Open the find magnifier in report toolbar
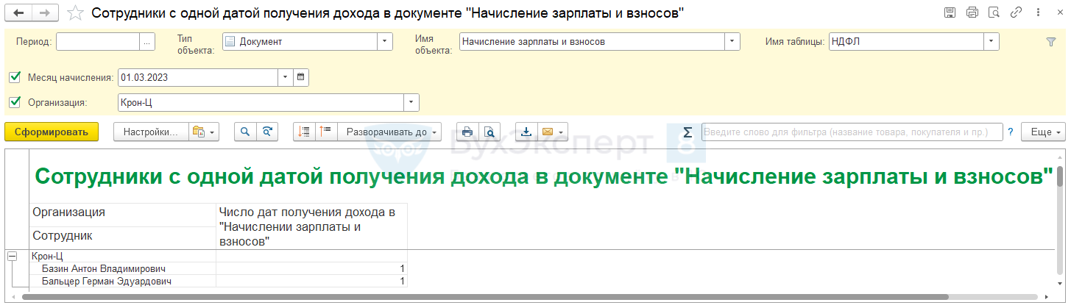This screenshot has width=1071, height=308. (245, 132)
